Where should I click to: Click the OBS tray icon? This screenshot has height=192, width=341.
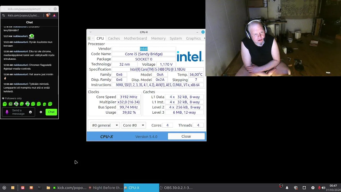point(281,186)
